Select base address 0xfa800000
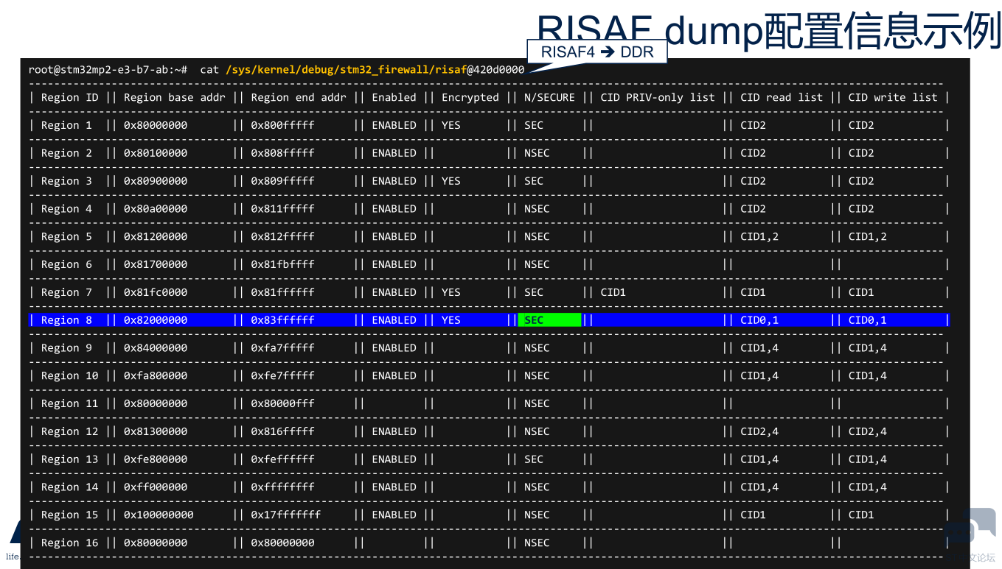This screenshot has width=1002, height=569. (156, 376)
